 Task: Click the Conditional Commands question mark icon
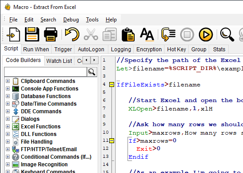pos(16,157)
